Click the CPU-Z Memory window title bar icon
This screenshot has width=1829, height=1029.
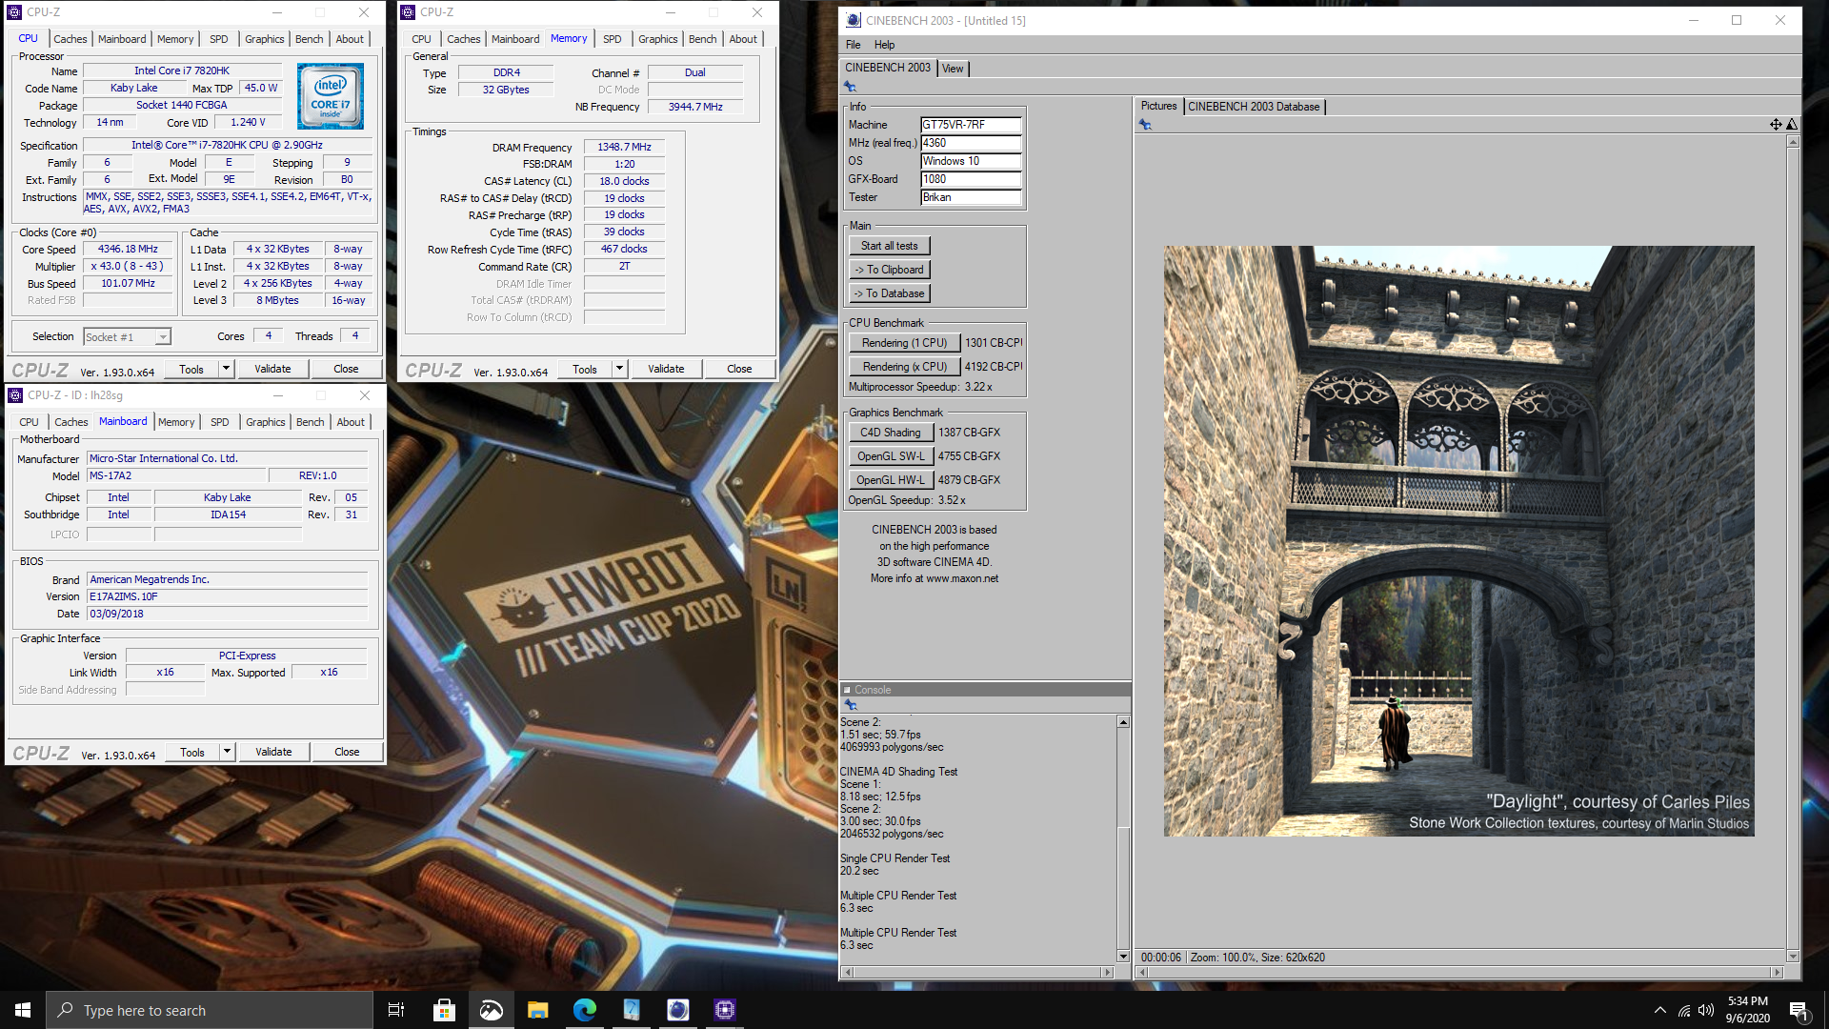coord(408,12)
